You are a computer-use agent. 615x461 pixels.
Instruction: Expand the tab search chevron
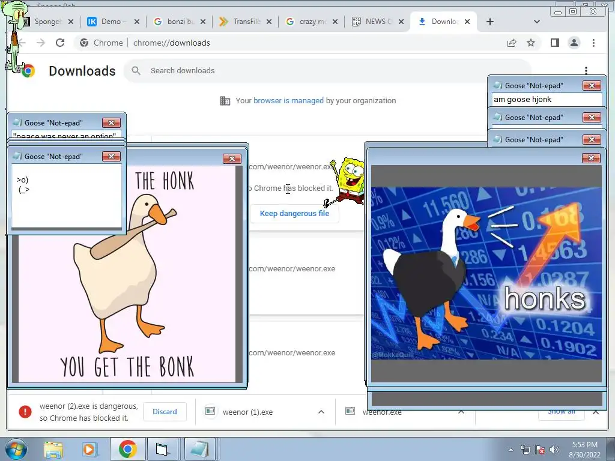[536, 22]
